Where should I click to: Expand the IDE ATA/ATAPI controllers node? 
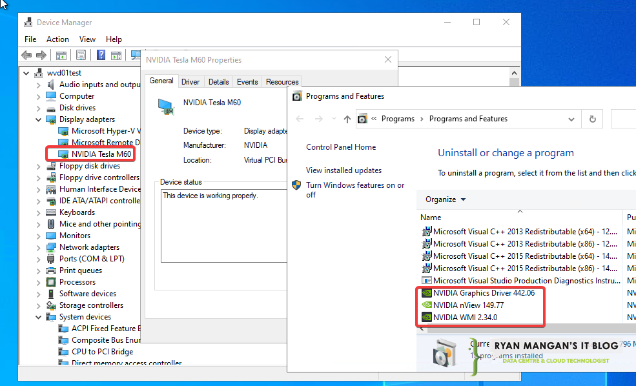click(x=39, y=201)
